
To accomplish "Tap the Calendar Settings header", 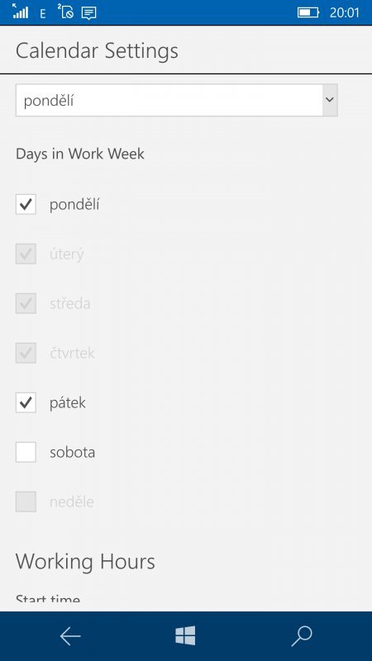I will [97, 51].
